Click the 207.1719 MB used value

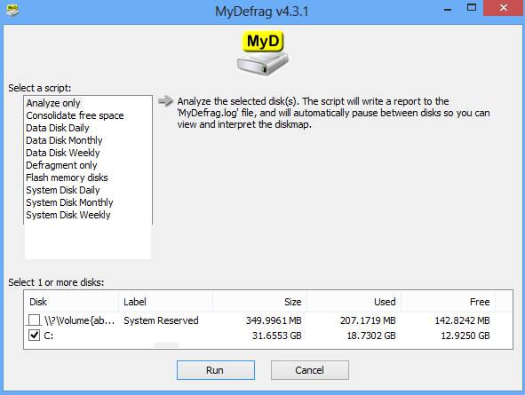tap(368, 320)
